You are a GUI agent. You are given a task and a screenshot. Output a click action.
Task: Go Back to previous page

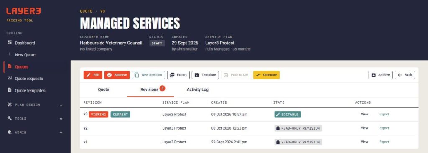405,75
